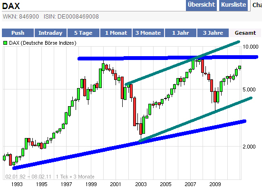The image size is (262, 188).
Task: Click the DAX (Deutsche Börse Indizes) legend label
Action: click(43, 43)
